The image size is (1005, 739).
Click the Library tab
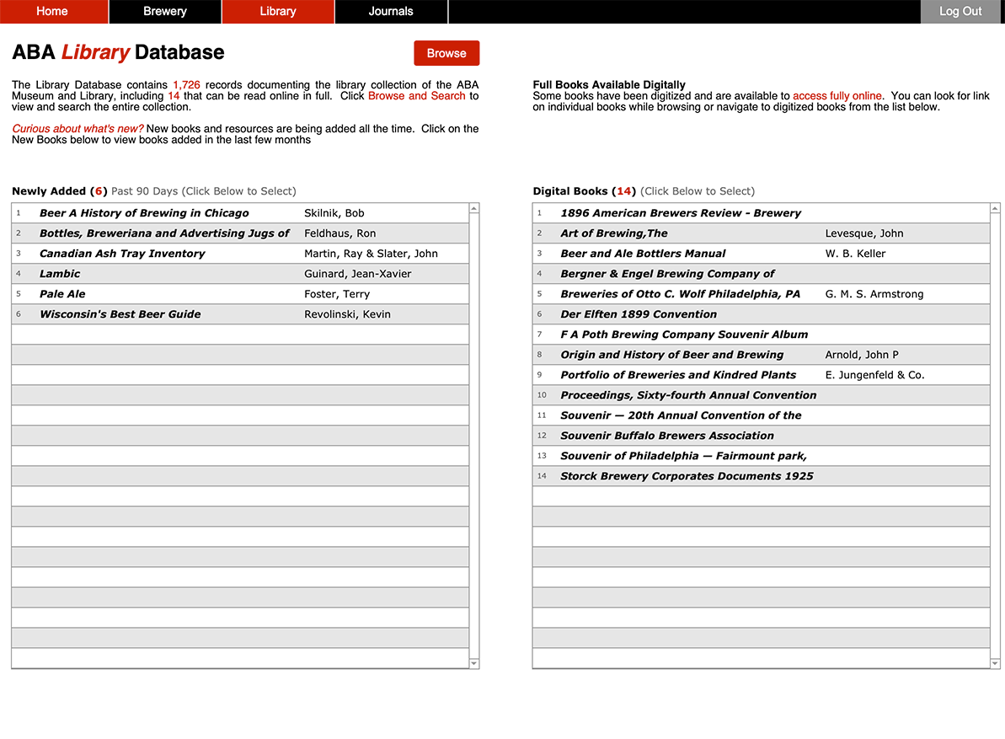[x=278, y=11]
